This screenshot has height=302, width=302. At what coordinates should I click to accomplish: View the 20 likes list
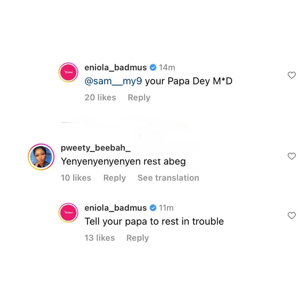click(100, 97)
